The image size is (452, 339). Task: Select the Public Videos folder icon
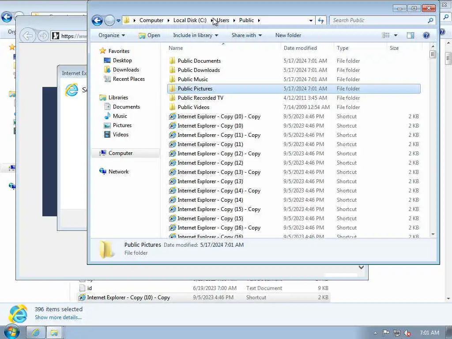pyautogui.click(x=173, y=107)
